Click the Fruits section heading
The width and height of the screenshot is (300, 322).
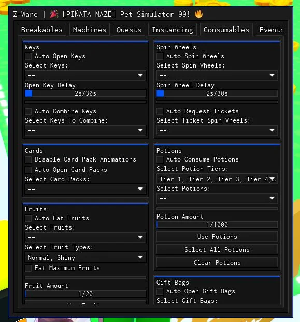tap(36, 209)
